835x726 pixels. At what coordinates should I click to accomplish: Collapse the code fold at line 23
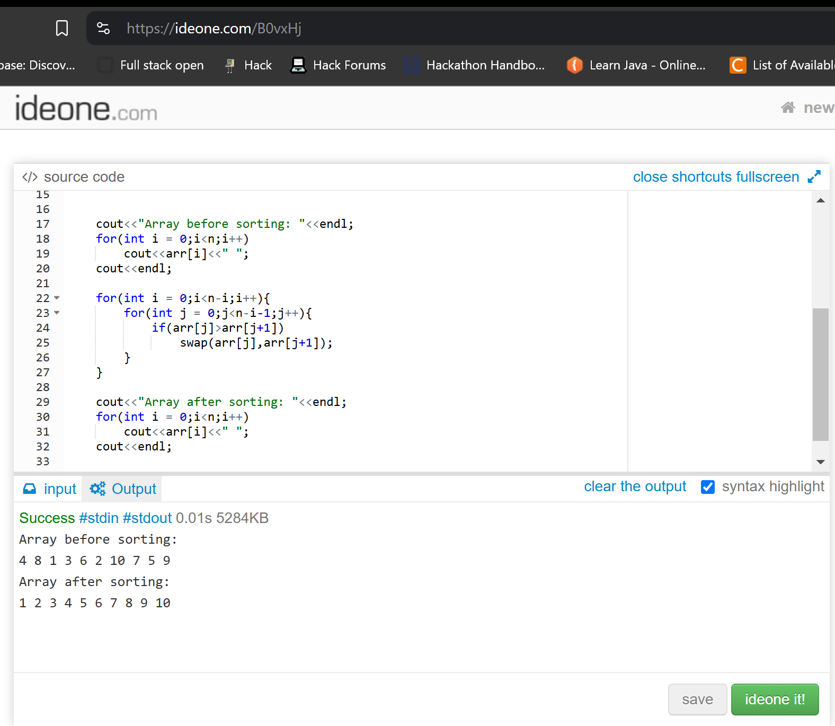coord(57,313)
